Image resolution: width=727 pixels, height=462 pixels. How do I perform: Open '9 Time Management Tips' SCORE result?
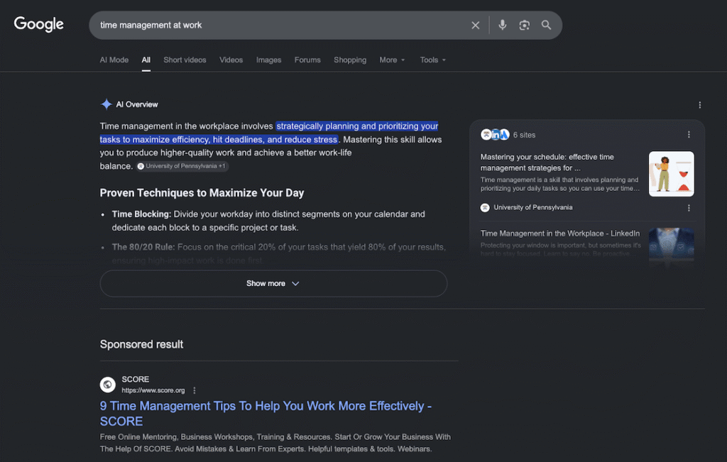(x=266, y=413)
